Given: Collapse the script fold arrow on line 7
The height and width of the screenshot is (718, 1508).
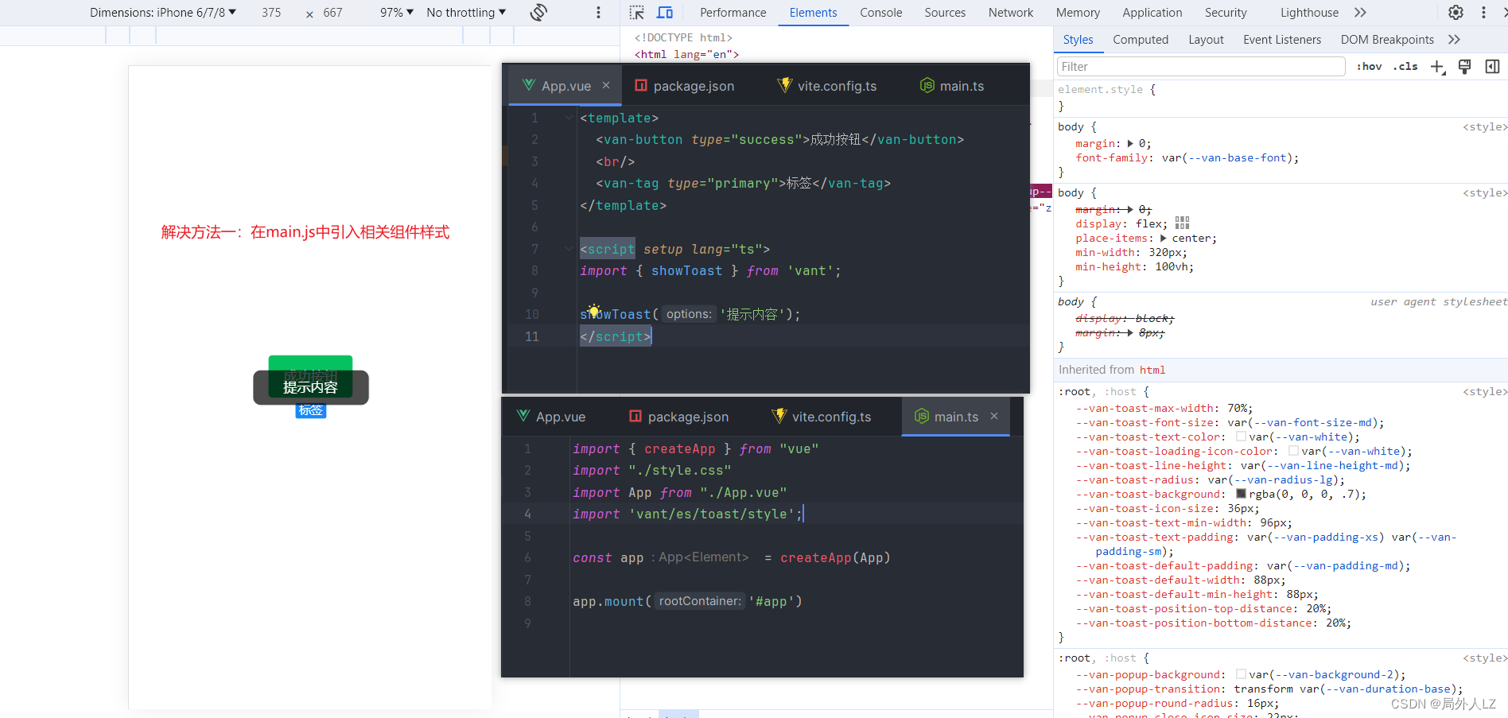Looking at the screenshot, I should (x=569, y=249).
